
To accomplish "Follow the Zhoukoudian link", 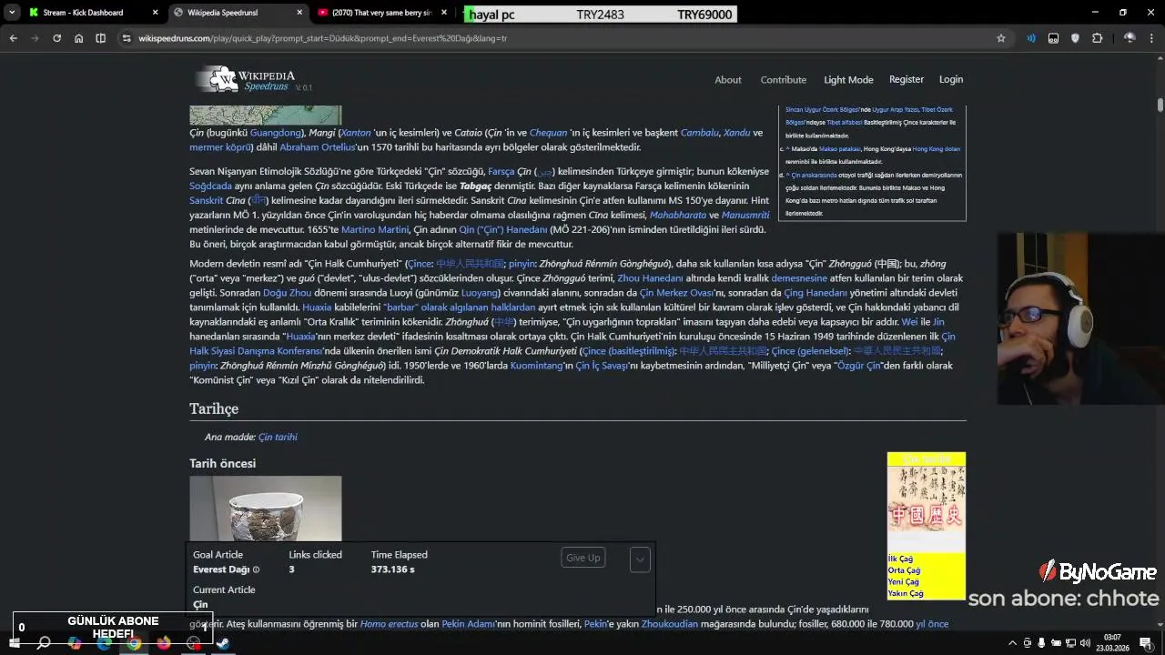I will pyautogui.click(x=670, y=624).
